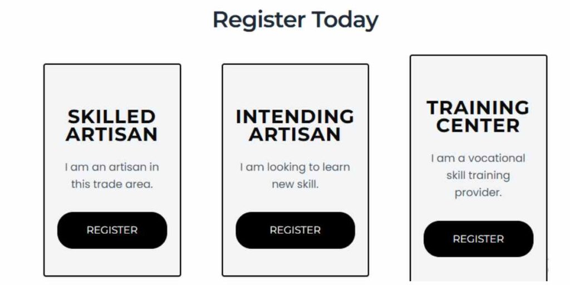
Task: Select the Training Center heading
Action: (478, 117)
